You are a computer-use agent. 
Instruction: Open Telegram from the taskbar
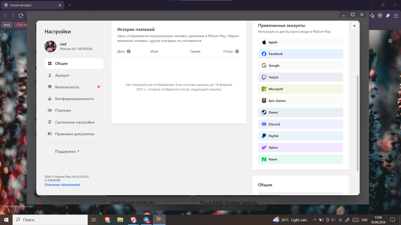146,220
